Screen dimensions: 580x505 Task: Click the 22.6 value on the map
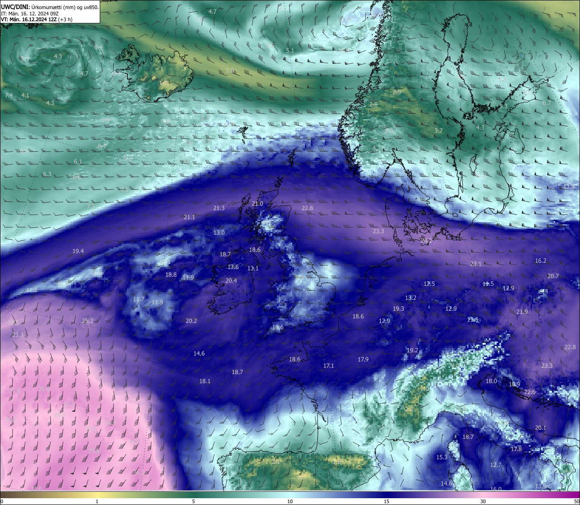tap(530, 392)
